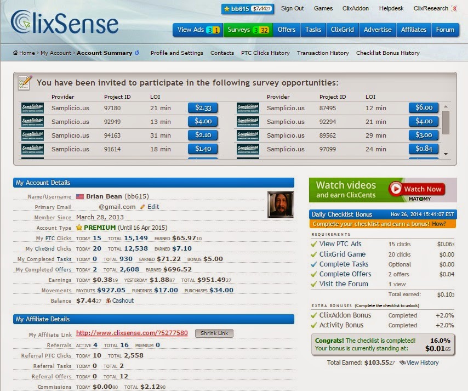Click Brian Bean's profile photo
This screenshot has height=391, width=468.
pyautogui.click(x=281, y=205)
